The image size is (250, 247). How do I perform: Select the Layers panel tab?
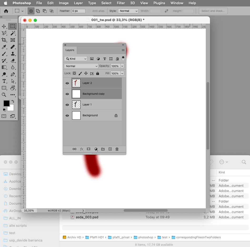(x=70, y=50)
